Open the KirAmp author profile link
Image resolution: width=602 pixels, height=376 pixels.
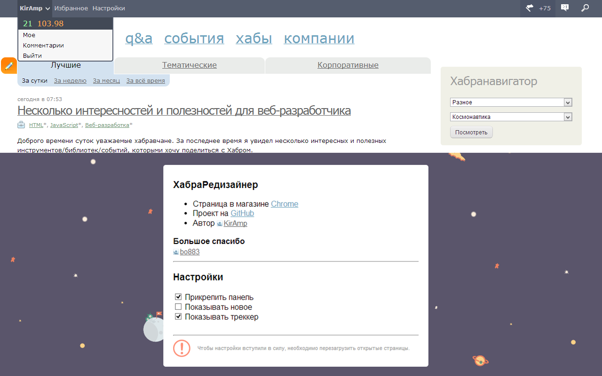pyautogui.click(x=236, y=223)
